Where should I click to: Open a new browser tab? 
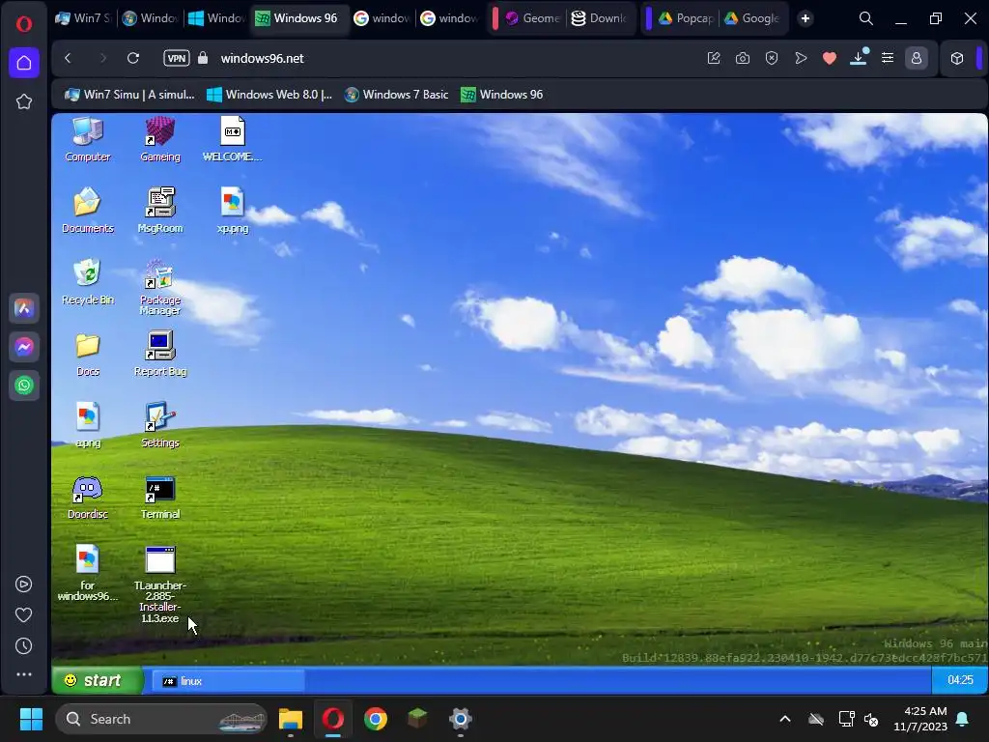[805, 18]
